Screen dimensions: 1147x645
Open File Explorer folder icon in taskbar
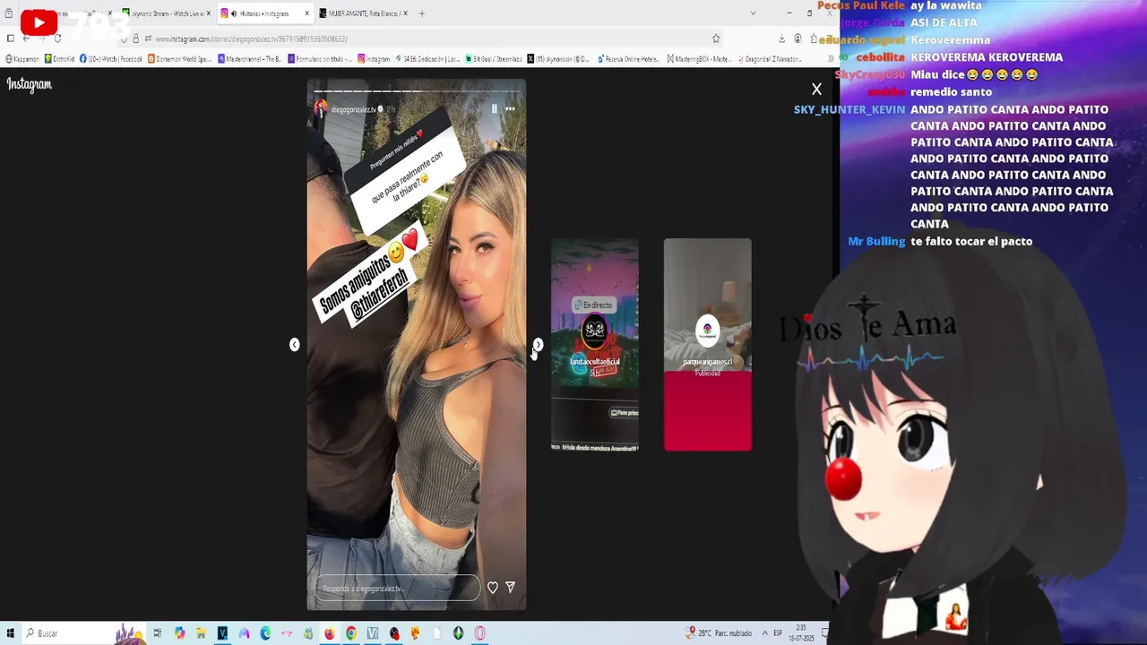[201, 633]
